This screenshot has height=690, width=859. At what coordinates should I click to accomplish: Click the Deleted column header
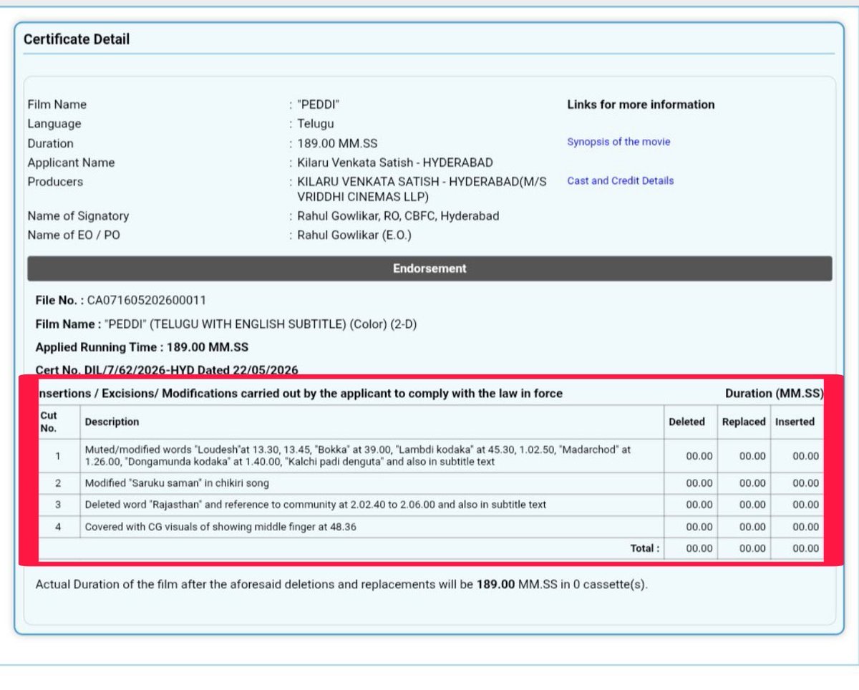point(686,422)
